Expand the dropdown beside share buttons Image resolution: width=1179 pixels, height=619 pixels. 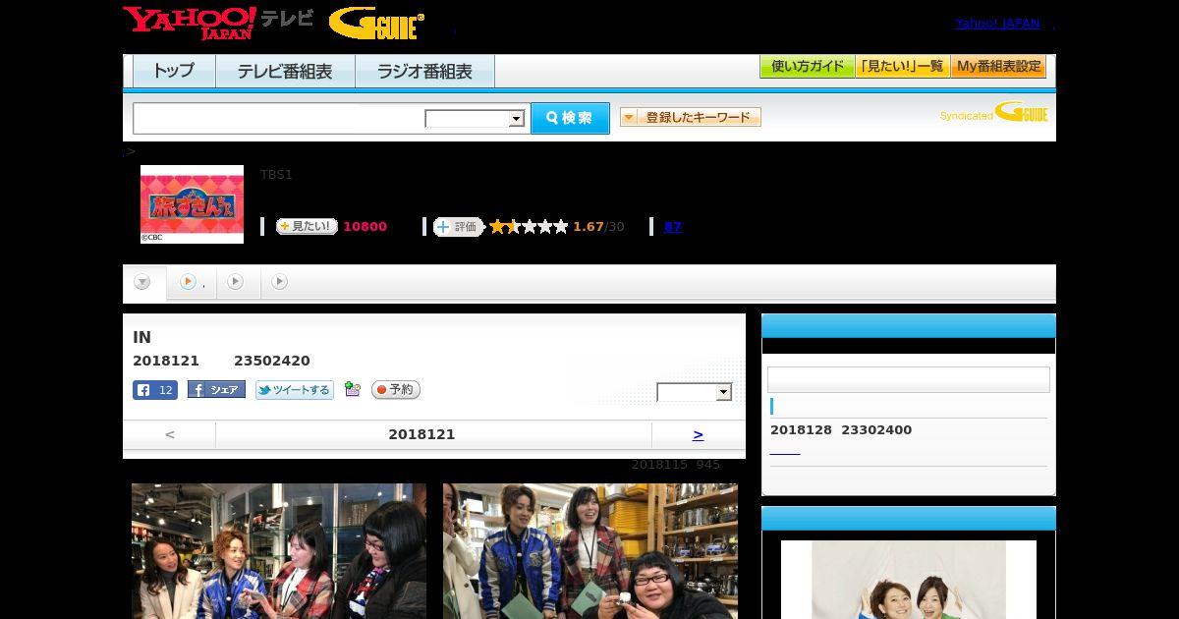coord(695,392)
